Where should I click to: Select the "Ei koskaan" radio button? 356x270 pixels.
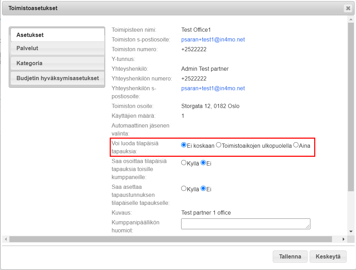(x=184, y=145)
